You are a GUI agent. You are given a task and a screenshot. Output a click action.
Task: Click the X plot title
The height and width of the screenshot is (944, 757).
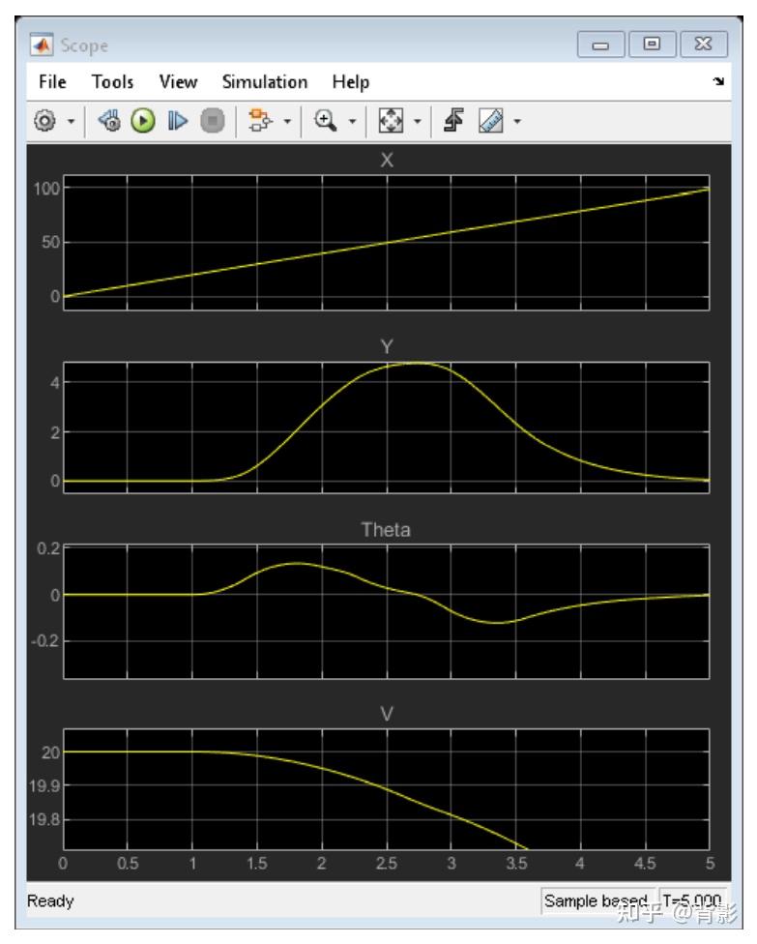[x=387, y=161]
